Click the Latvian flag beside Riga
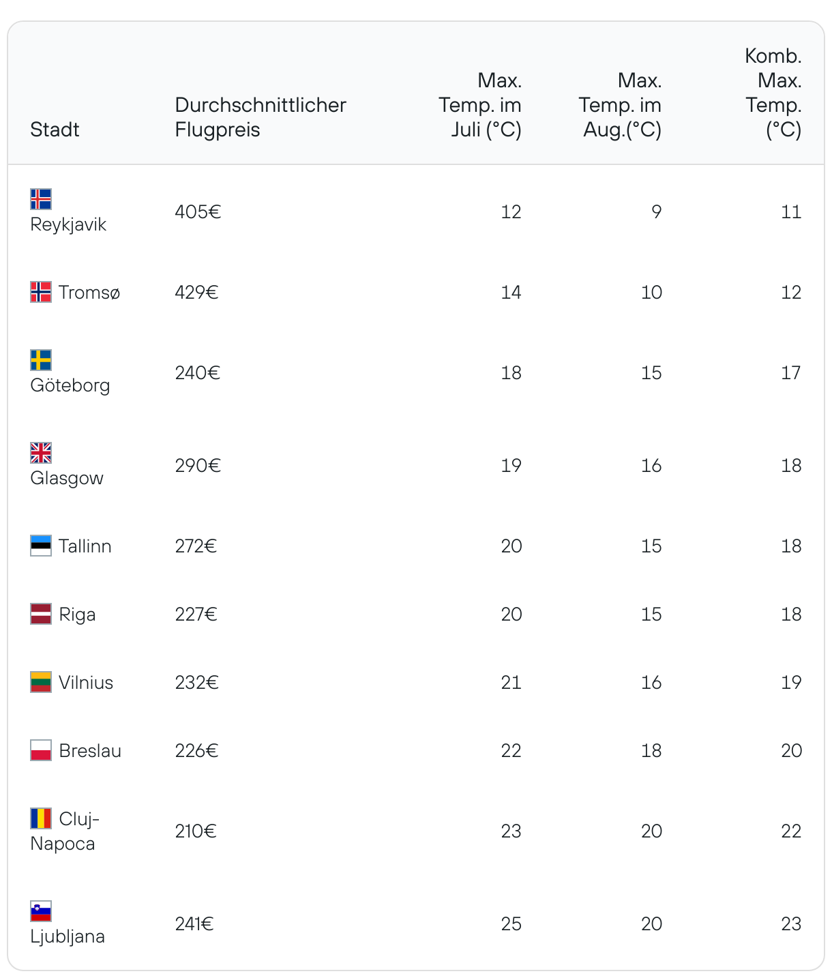Image resolution: width=832 pixels, height=978 pixels. point(41,614)
